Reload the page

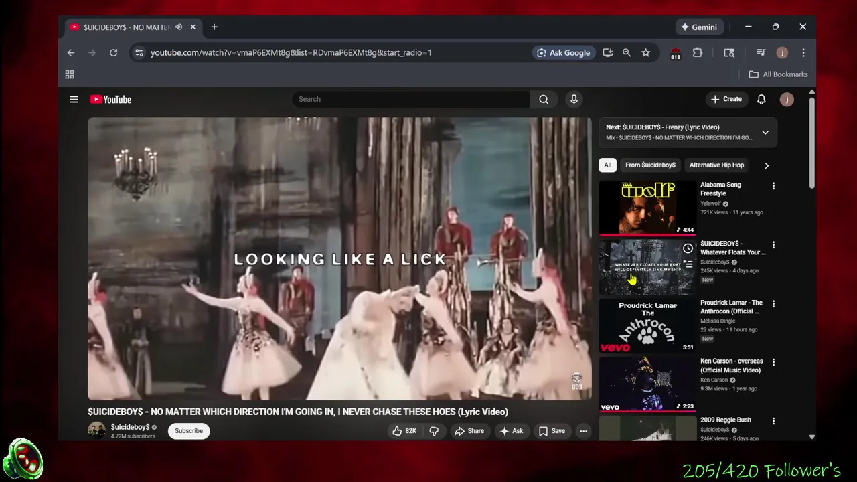(114, 52)
